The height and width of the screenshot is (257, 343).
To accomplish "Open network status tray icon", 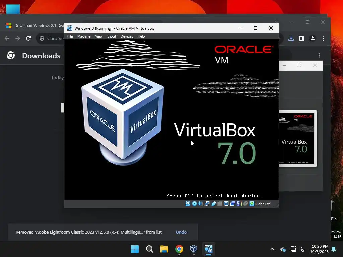I will pyautogui.click(x=293, y=249).
